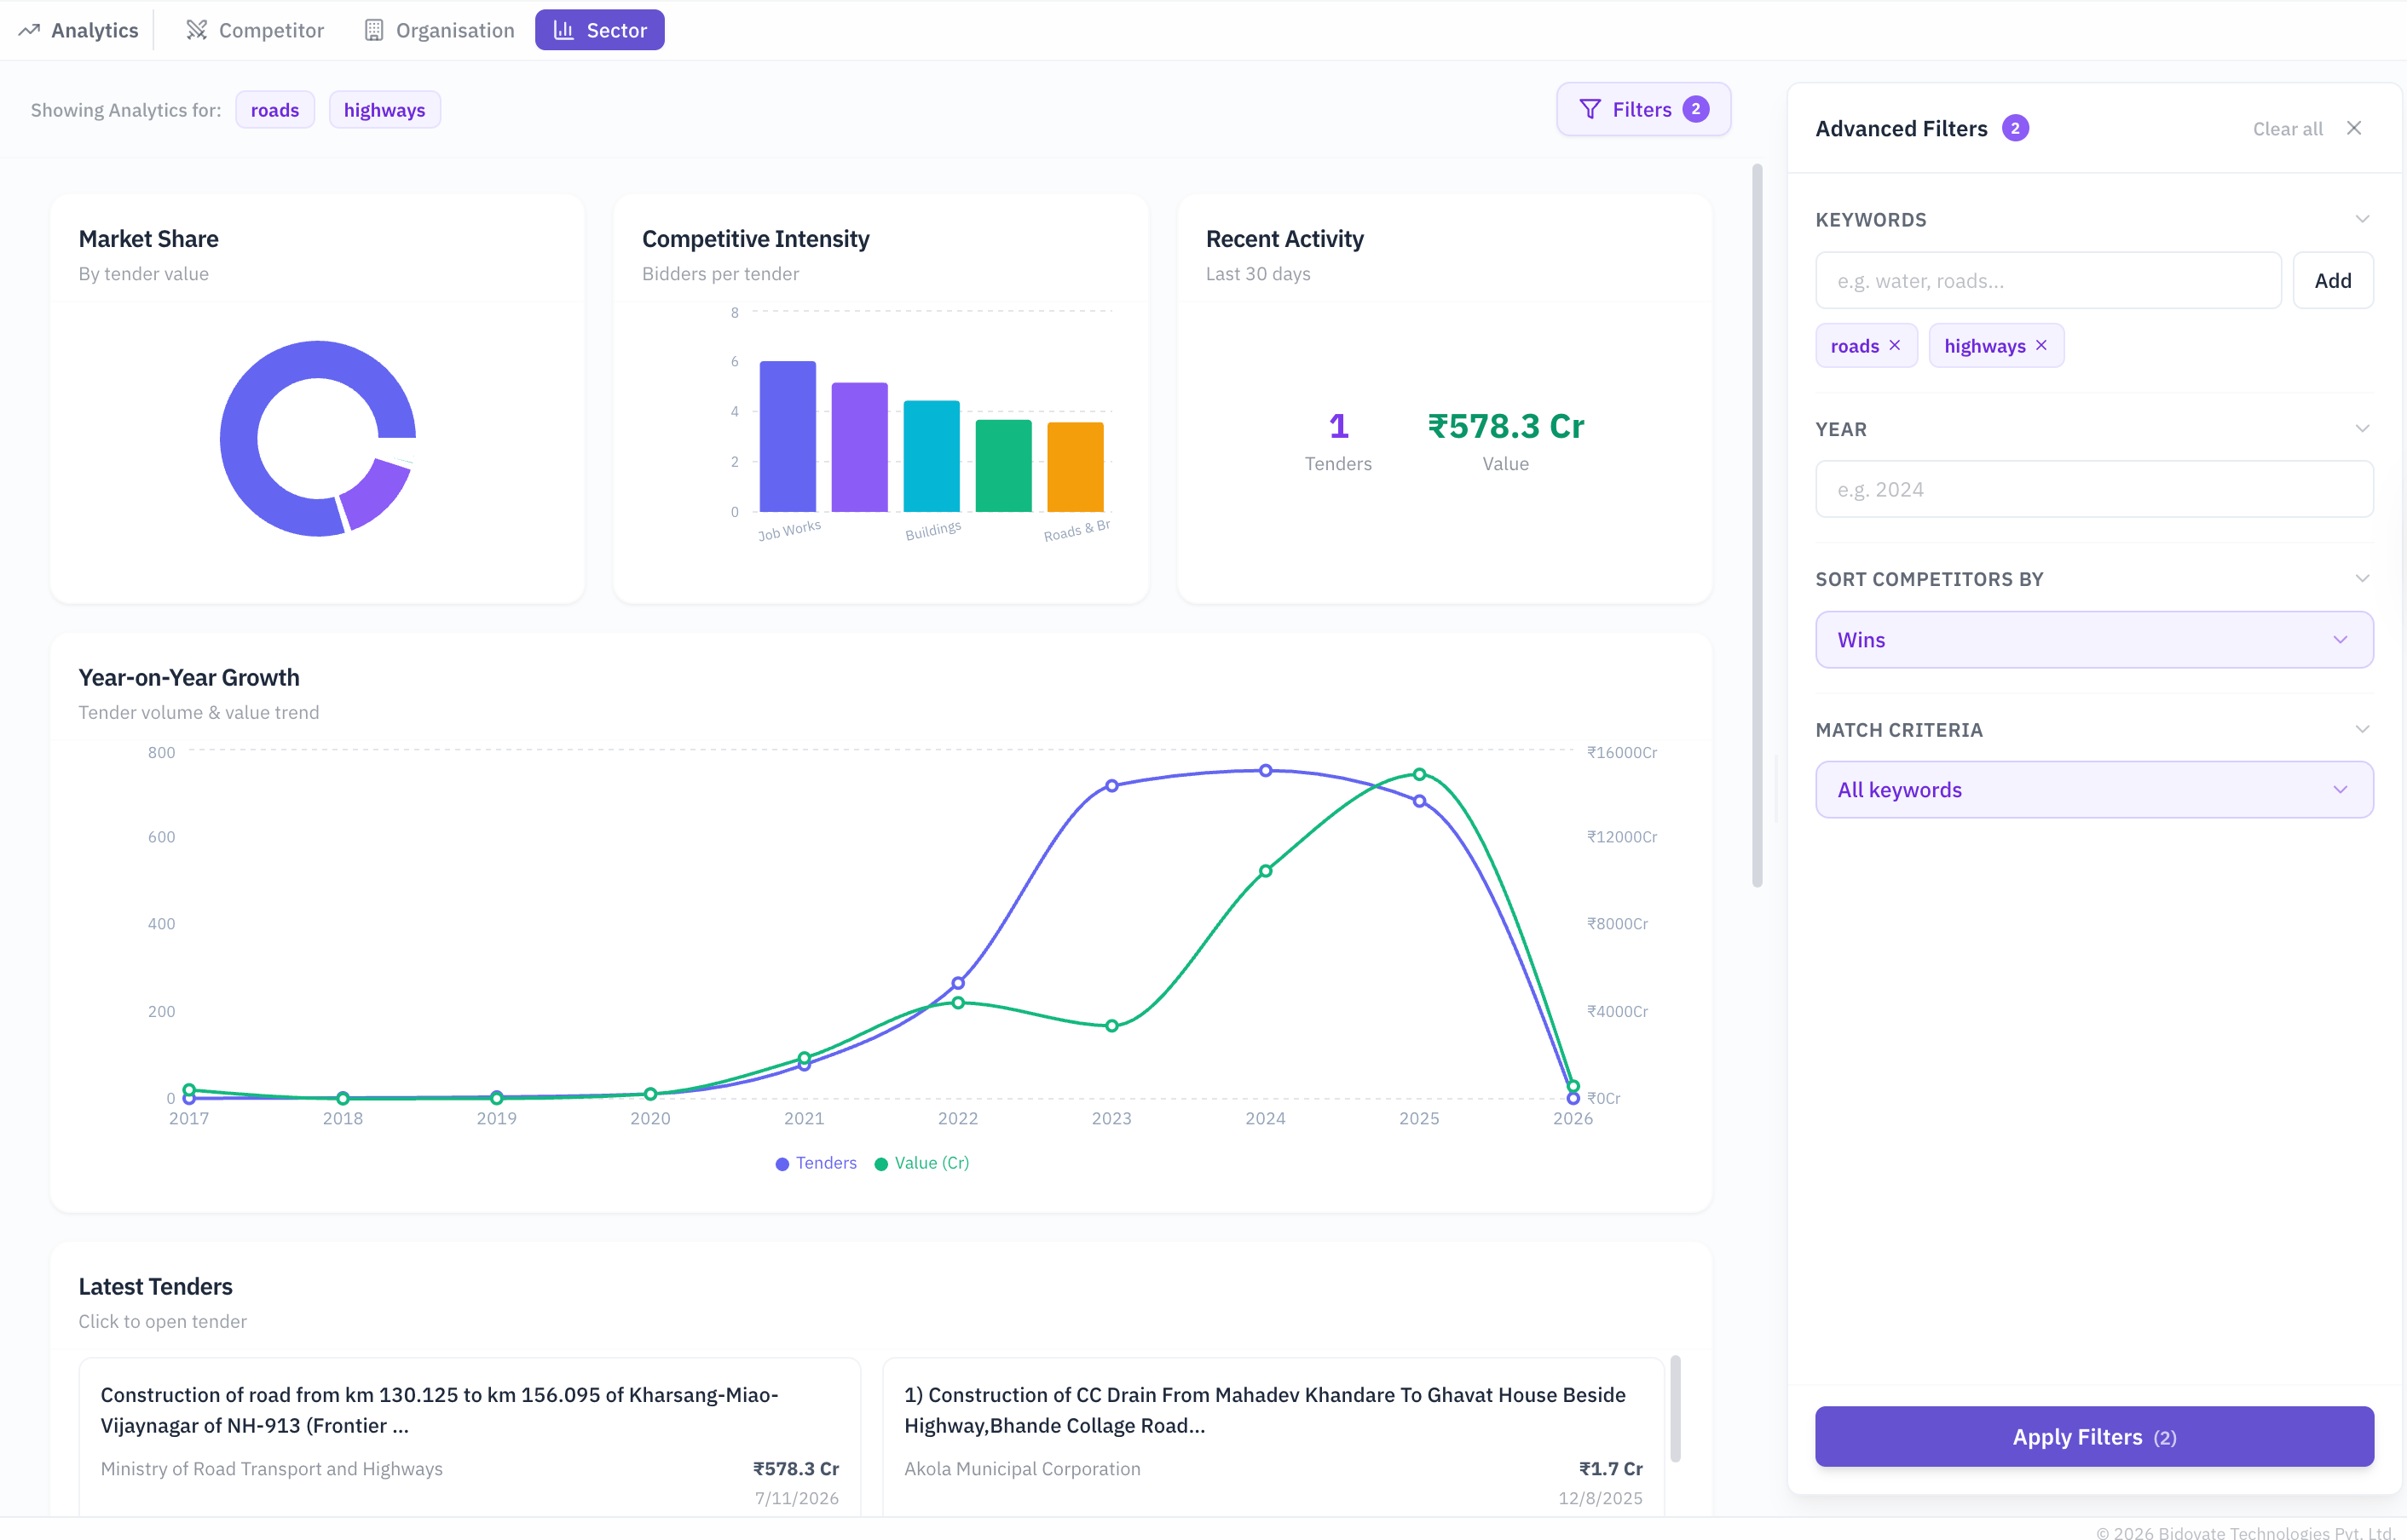This screenshot has width=2407, height=1540.
Task: Click the roads tag in Showing Analytics
Action: click(275, 110)
